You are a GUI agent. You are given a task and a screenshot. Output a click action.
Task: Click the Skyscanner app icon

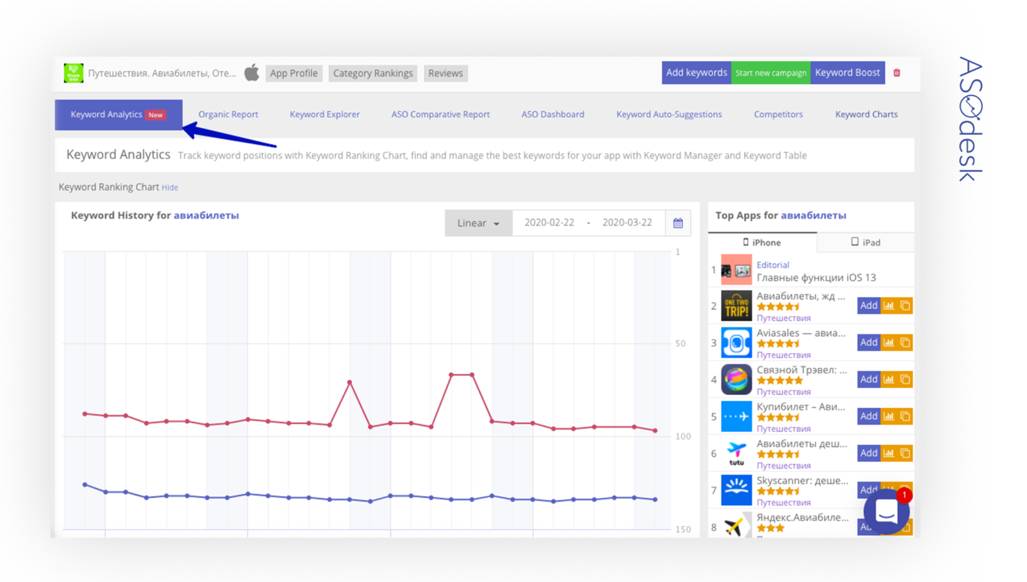(736, 490)
